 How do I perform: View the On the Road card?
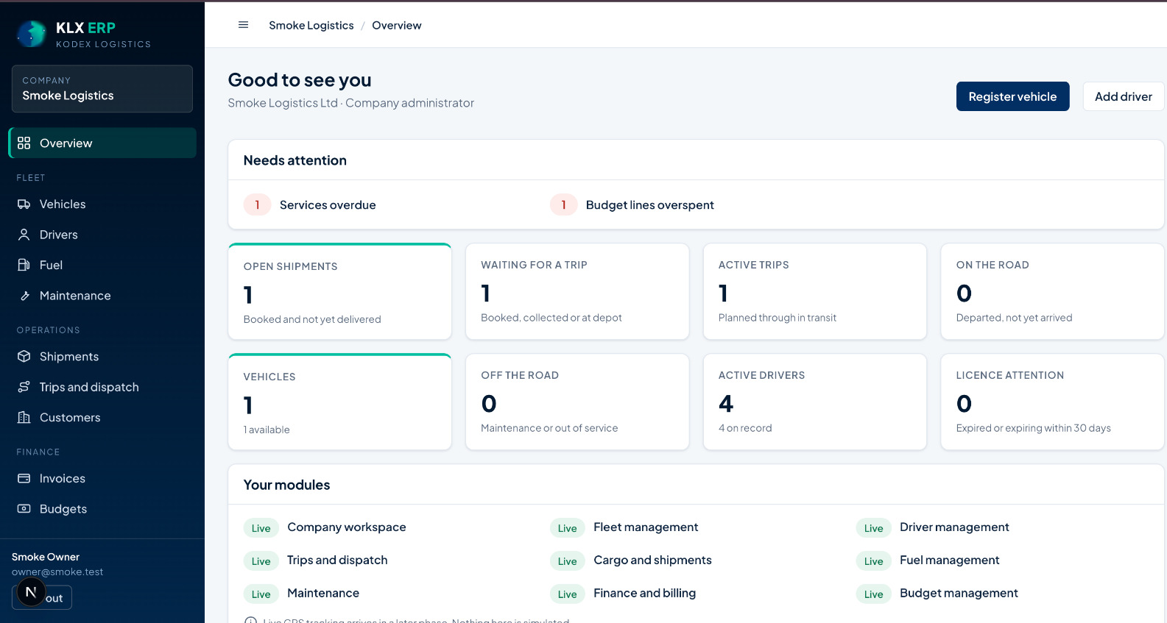click(x=1052, y=291)
